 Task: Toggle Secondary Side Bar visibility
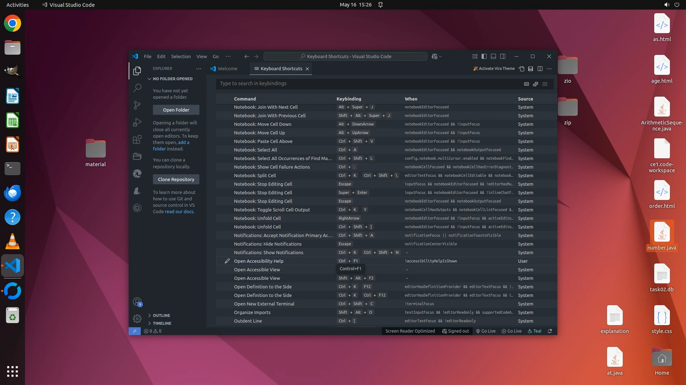click(503, 56)
